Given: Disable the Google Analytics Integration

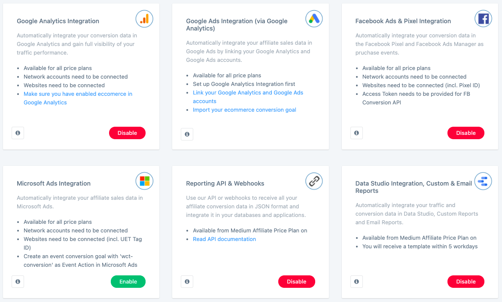Looking at the screenshot, I should (127, 133).
